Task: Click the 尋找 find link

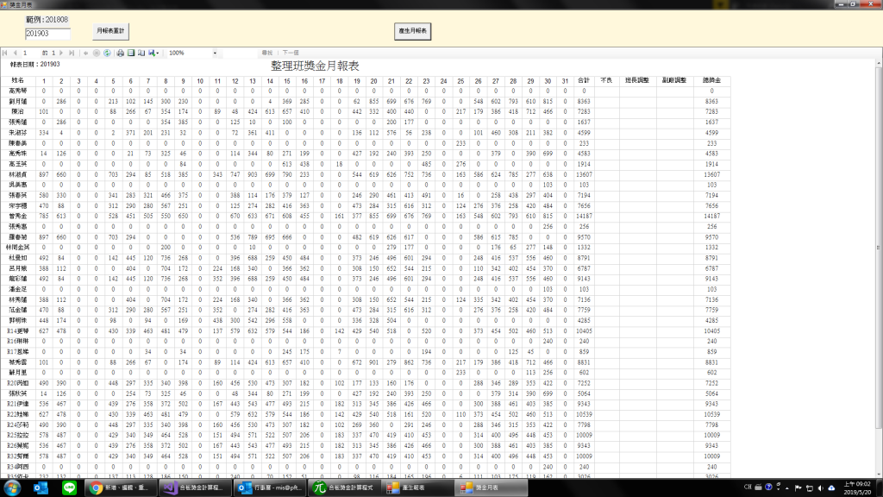Action: [267, 53]
